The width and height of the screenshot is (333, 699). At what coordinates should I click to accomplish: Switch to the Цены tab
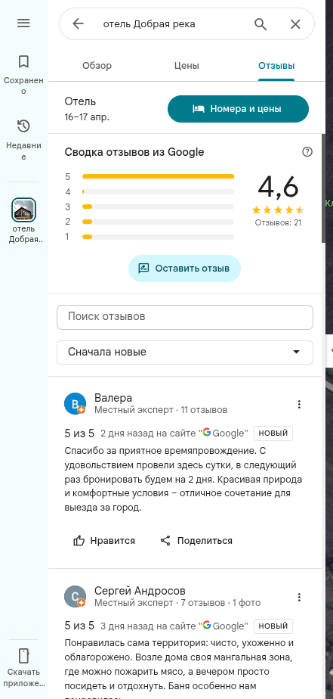(187, 66)
